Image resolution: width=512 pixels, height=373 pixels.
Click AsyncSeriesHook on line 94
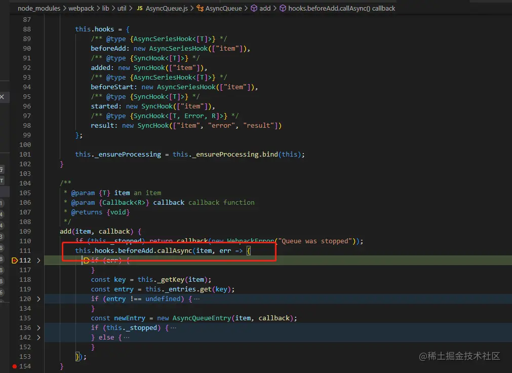pyautogui.click(x=186, y=87)
